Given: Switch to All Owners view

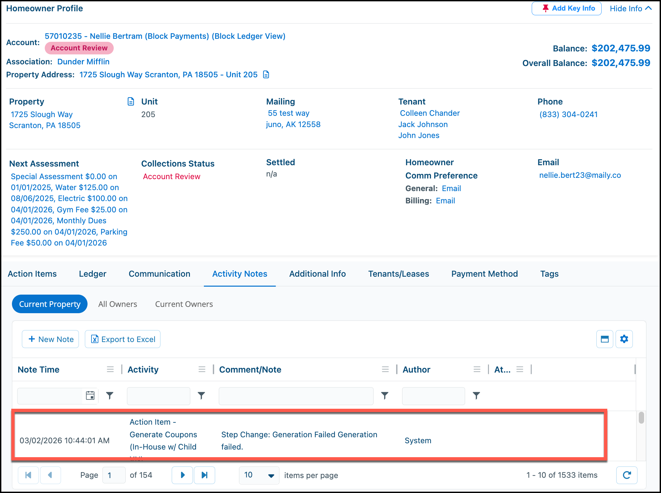Looking at the screenshot, I should click(x=118, y=304).
